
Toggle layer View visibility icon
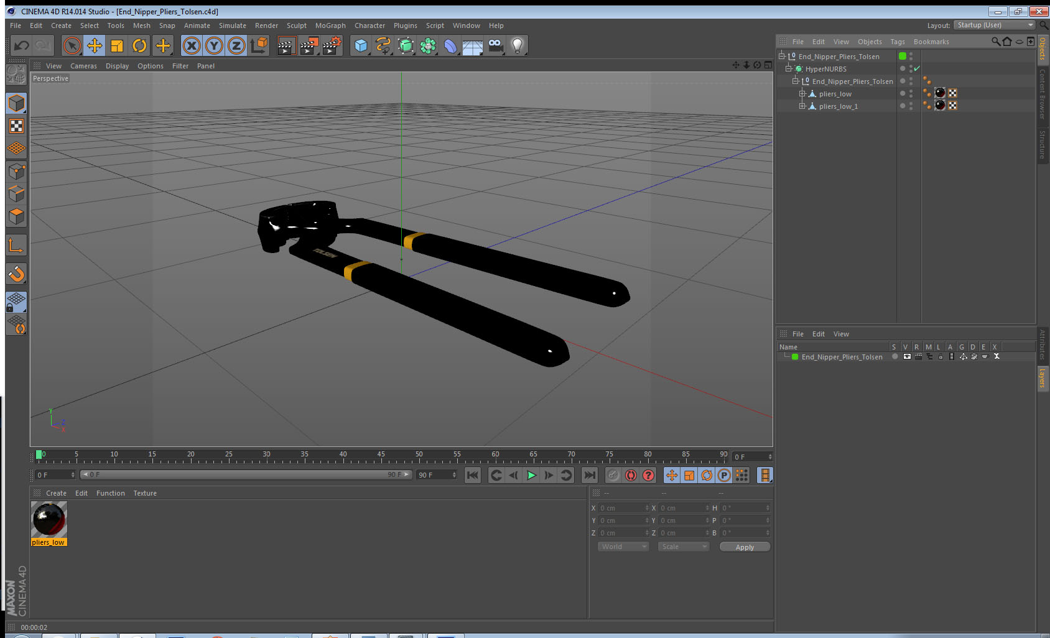click(x=907, y=356)
